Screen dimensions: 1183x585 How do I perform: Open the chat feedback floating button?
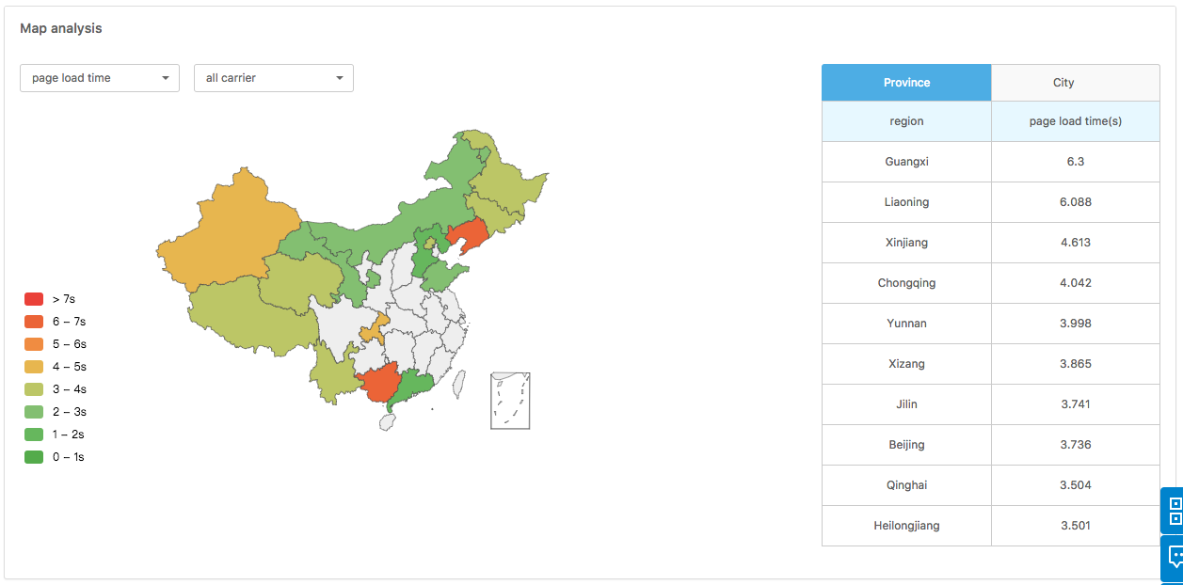(1174, 557)
